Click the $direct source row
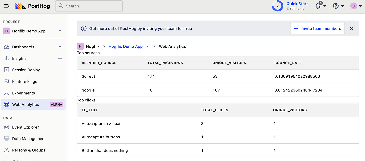Viewport: 365px width, 161px height. click(x=218, y=76)
